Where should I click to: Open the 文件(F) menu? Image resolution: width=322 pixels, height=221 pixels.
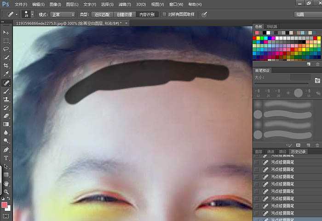pyautogui.click(x=21, y=4)
